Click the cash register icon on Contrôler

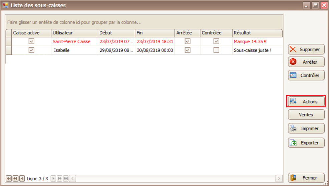(x=293, y=75)
